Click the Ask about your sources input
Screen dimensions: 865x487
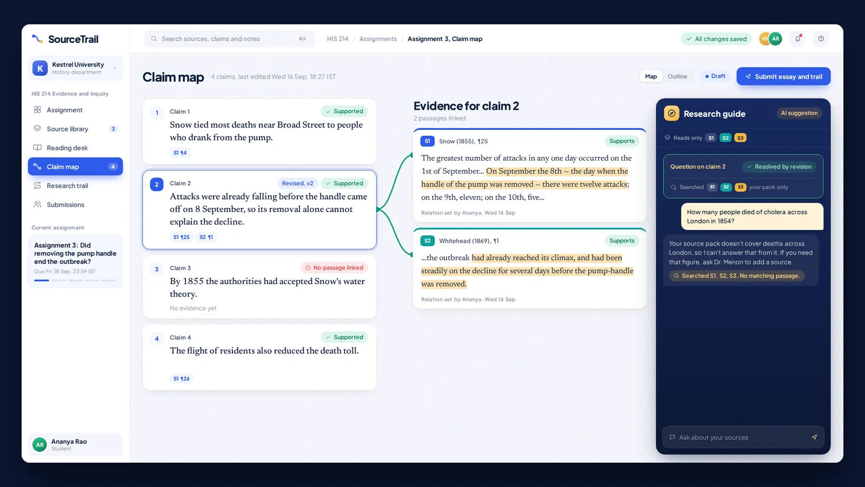[x=743, y=437]
